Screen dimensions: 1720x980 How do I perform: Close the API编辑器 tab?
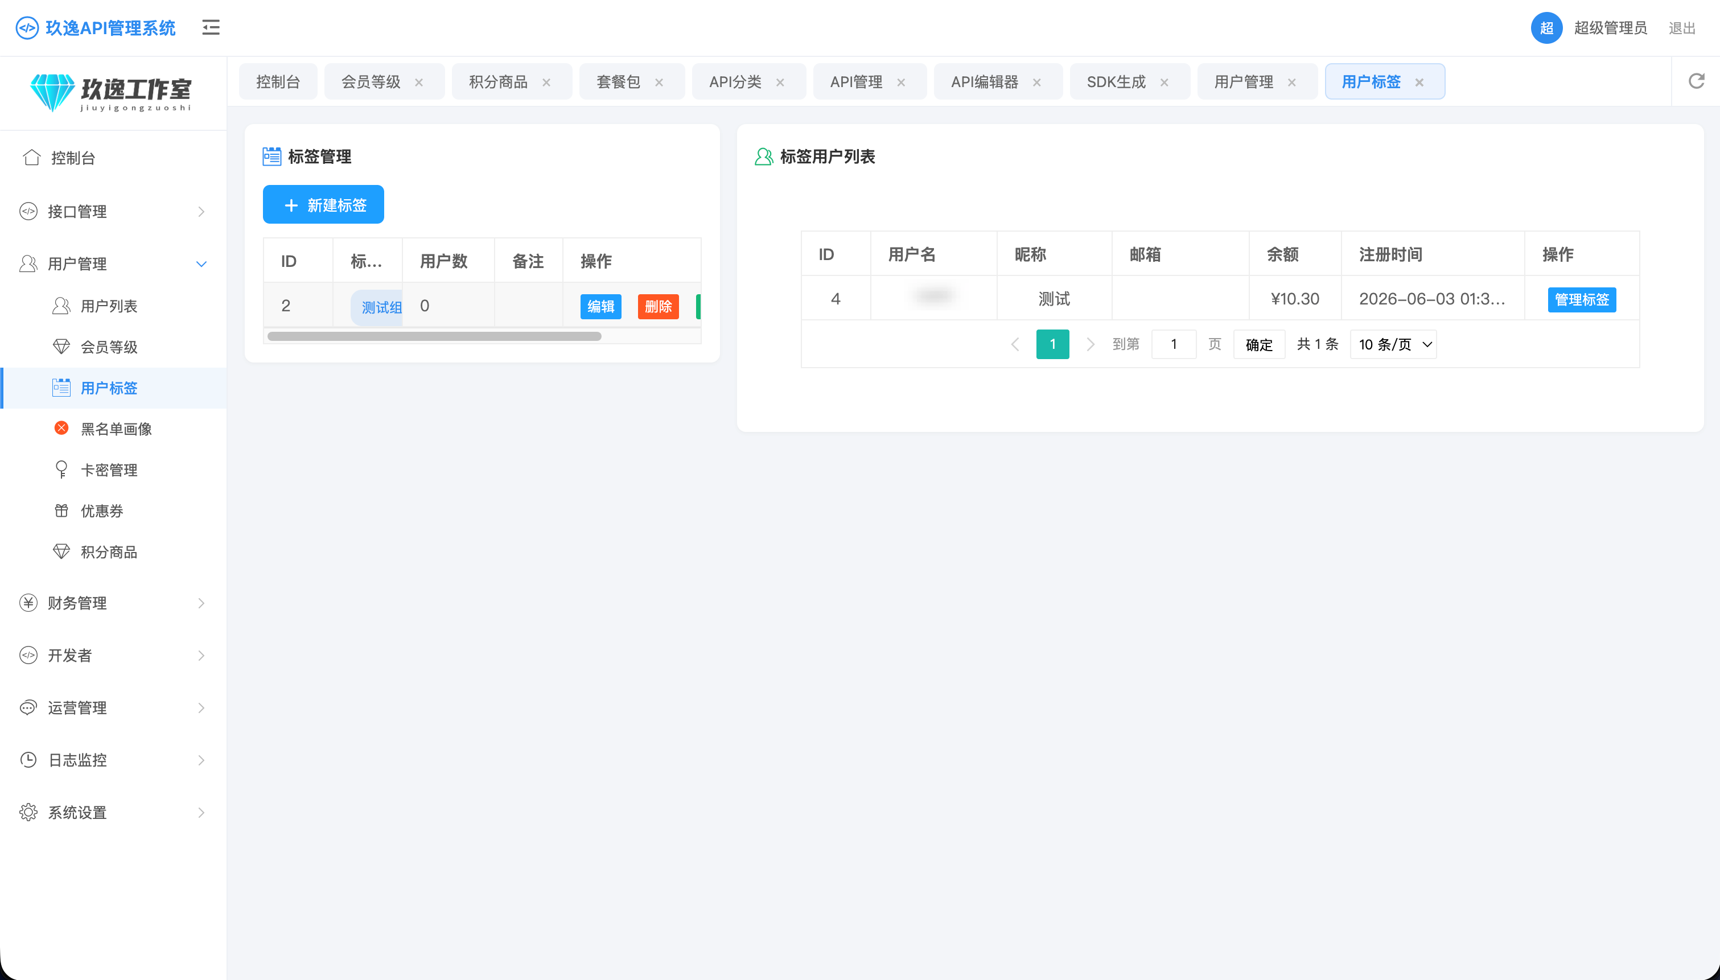[1037, 82]
